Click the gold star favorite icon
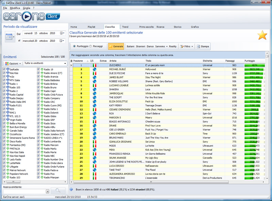272x201 pixels. point(262,35)
